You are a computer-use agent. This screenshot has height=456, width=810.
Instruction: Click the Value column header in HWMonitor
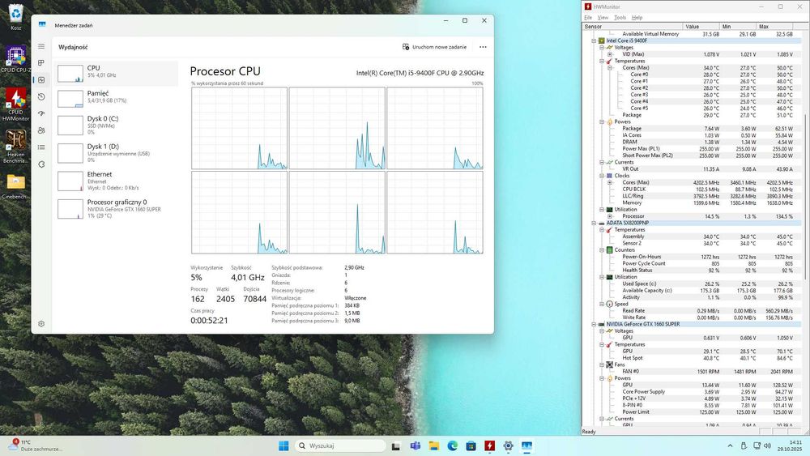tap(701, 27)
